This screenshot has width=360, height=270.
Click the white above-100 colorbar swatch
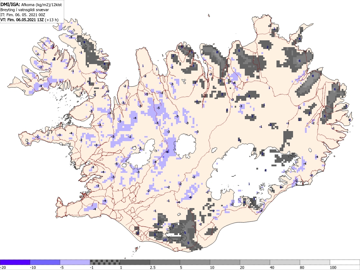pos(345,262)
